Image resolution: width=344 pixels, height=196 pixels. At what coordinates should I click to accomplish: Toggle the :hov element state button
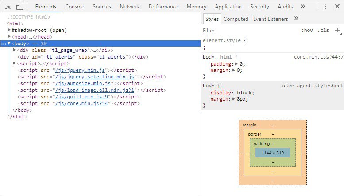(x=307, y=30)
